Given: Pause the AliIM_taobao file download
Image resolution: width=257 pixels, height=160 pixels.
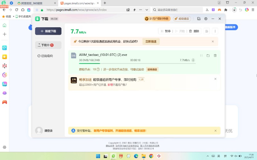Looking at the screenshot, I should coord(201,55).
